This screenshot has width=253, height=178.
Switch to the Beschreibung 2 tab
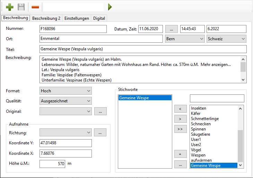[x=46, y=18]
